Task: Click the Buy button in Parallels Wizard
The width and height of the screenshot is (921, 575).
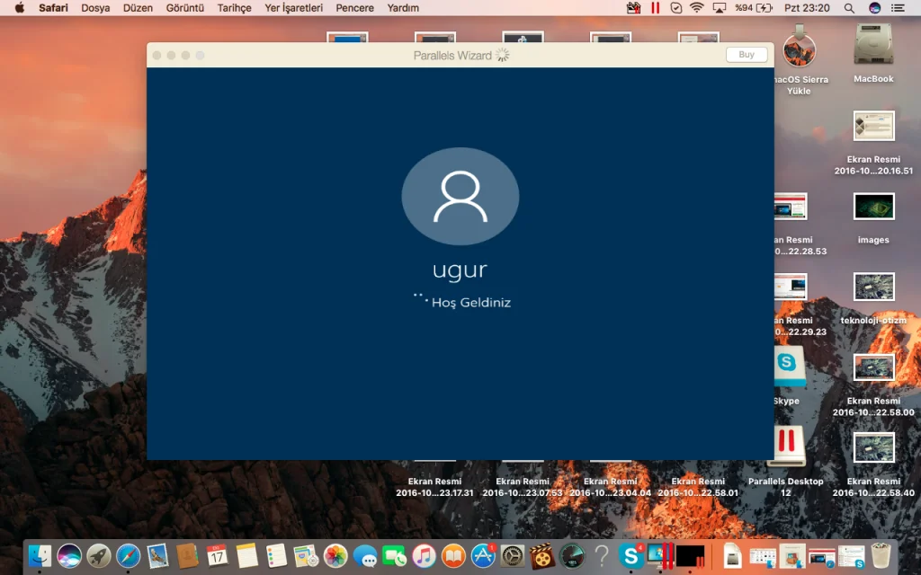Action: pyautogui.click(x=747, y=55)
